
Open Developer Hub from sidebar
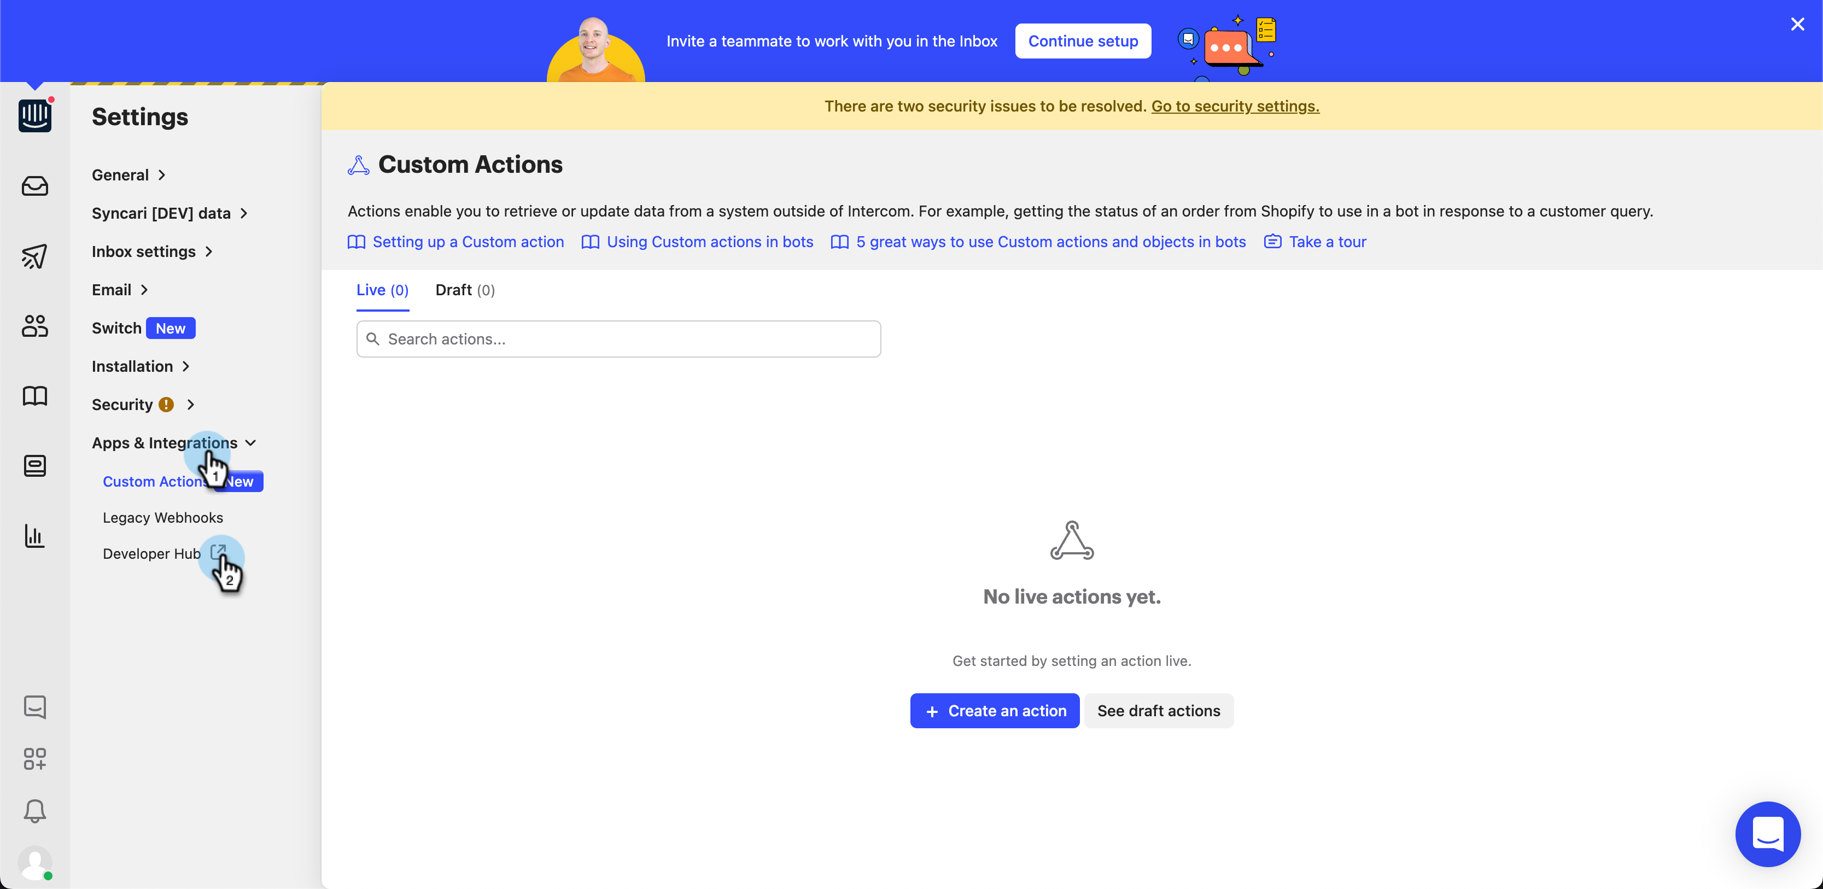tap(151, 553)
